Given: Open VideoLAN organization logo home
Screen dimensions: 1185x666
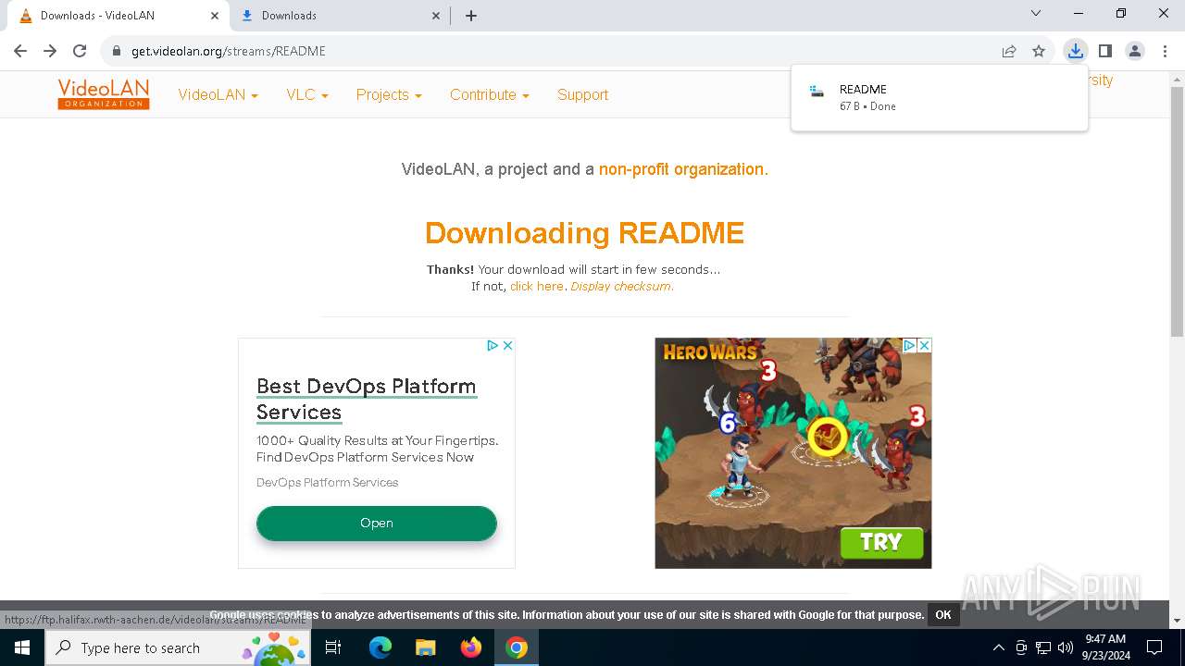Looking at the screenshot, I should [x=104, y=93].
